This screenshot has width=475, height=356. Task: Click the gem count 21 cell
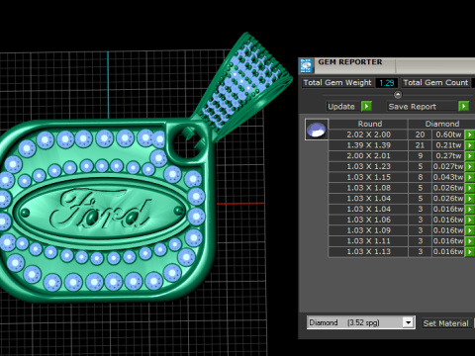(x=420, y=145)
